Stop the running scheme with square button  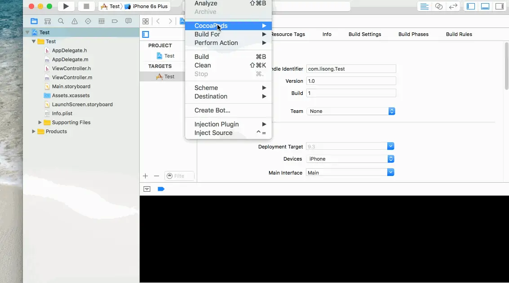pos(86,6)
